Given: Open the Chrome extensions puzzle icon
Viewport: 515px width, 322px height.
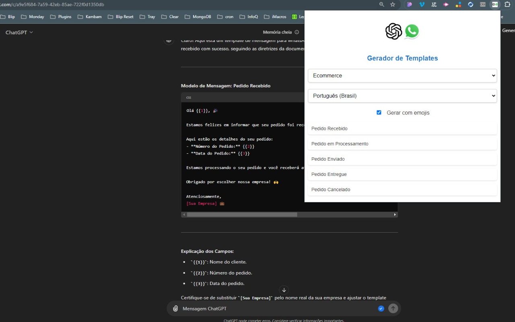Looking at the screenshot, I should pos(507,4).
